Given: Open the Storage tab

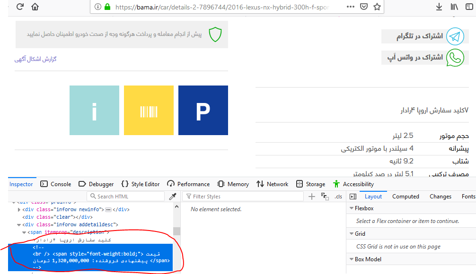Looking at the screenshot, I should point(310,184).
